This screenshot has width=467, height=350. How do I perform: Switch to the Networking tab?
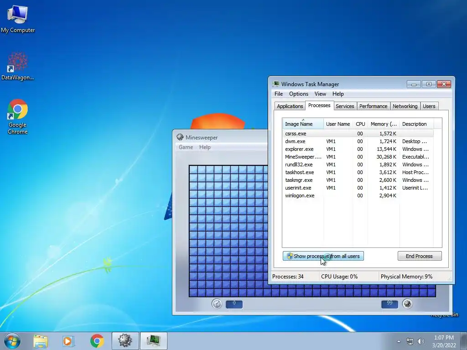pyautogui.click(x=405, y=106)
